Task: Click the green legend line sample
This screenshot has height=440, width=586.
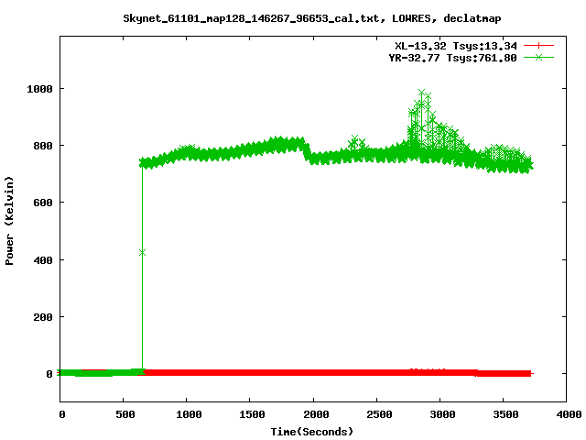Action: click(539, 57)
